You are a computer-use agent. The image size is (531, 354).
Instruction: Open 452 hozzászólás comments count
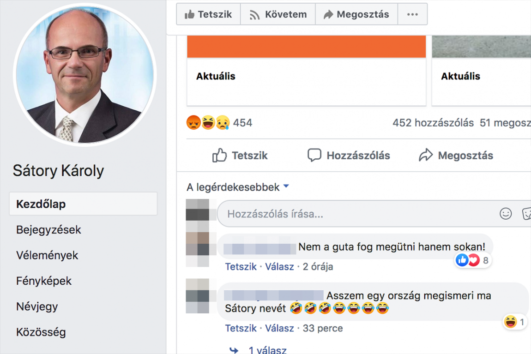433,122
